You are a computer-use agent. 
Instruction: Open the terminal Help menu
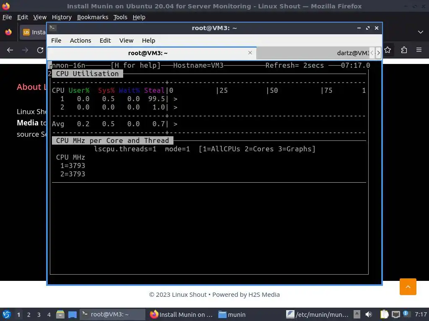coord(149,41)
